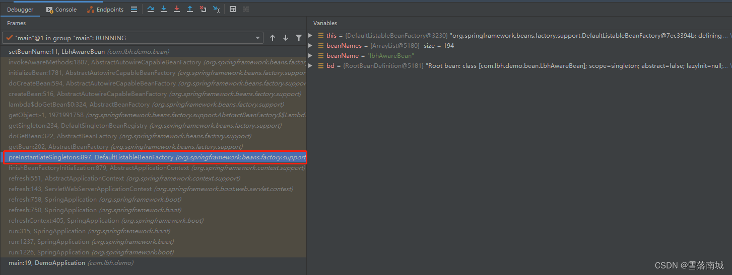Select the doCreateBean:594 frame
The width and height of the screenshot is (732, 275).
(x=153, y=83)
